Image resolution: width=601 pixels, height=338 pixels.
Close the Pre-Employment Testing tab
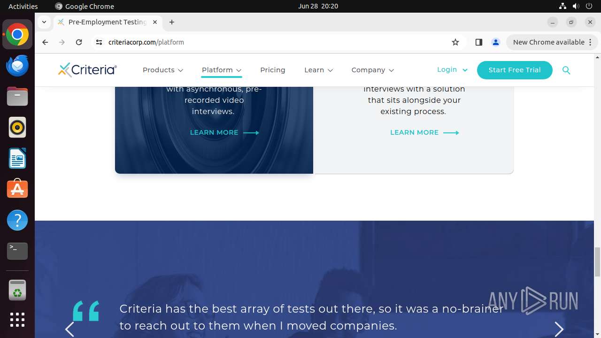point(155,22)
